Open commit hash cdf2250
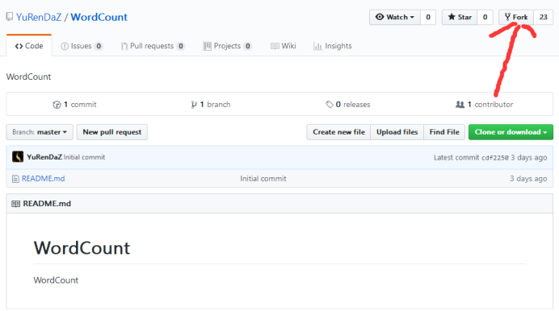 tap(495, 158)
